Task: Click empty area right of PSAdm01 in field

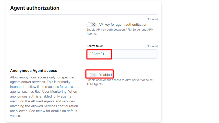Action: (x=134, y=54)
